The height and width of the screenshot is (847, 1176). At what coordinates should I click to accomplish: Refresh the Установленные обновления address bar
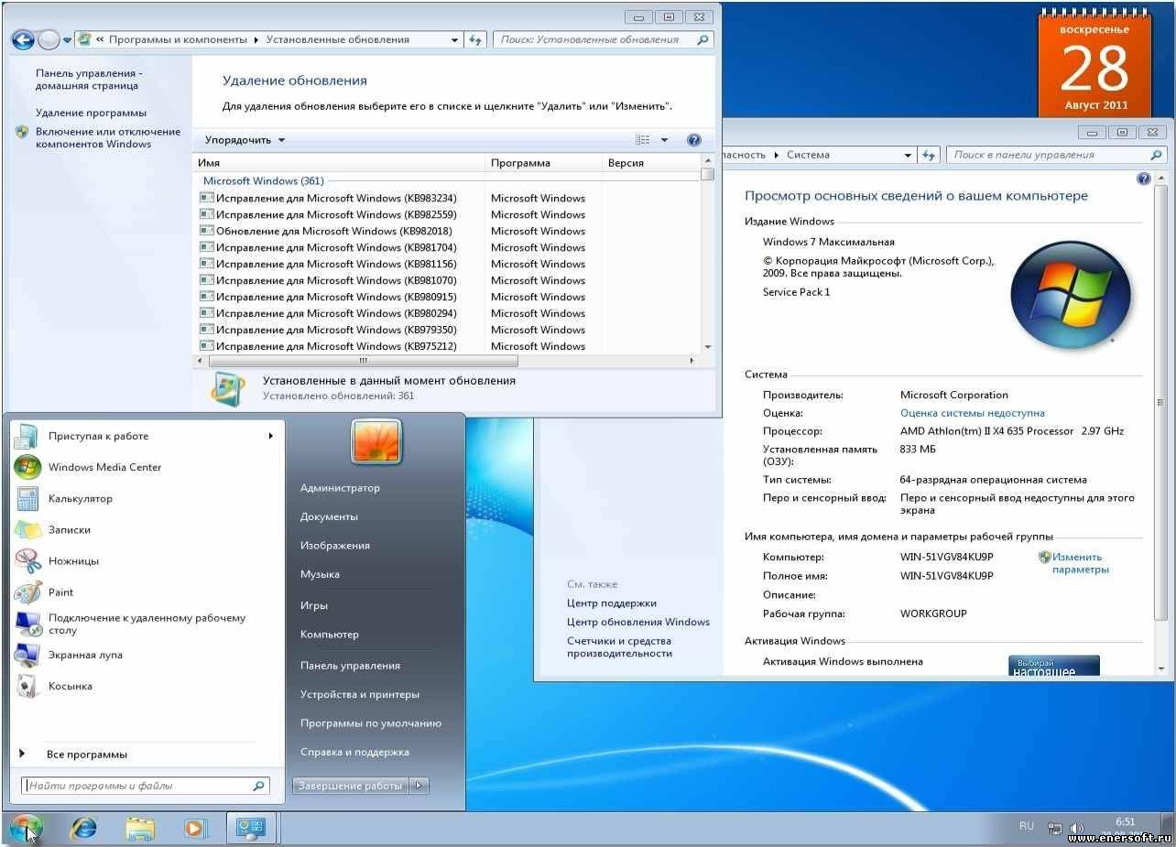(x=474, y=39)
